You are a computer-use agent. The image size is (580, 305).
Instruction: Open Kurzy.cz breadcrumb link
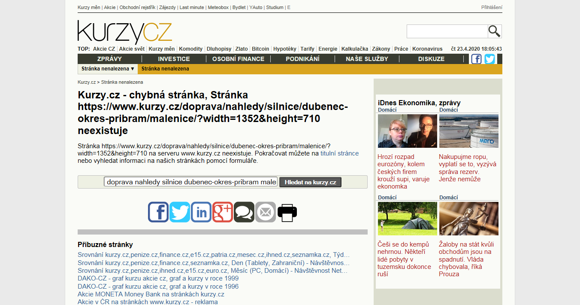(87, 82)
